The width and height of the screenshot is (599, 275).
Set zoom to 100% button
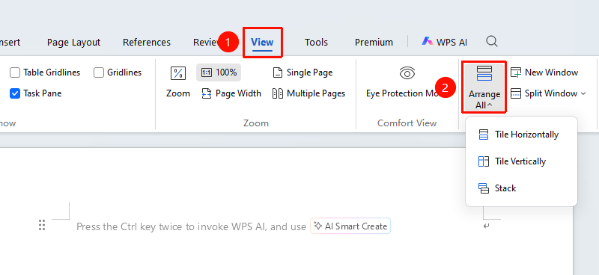(x=219, y=72)
